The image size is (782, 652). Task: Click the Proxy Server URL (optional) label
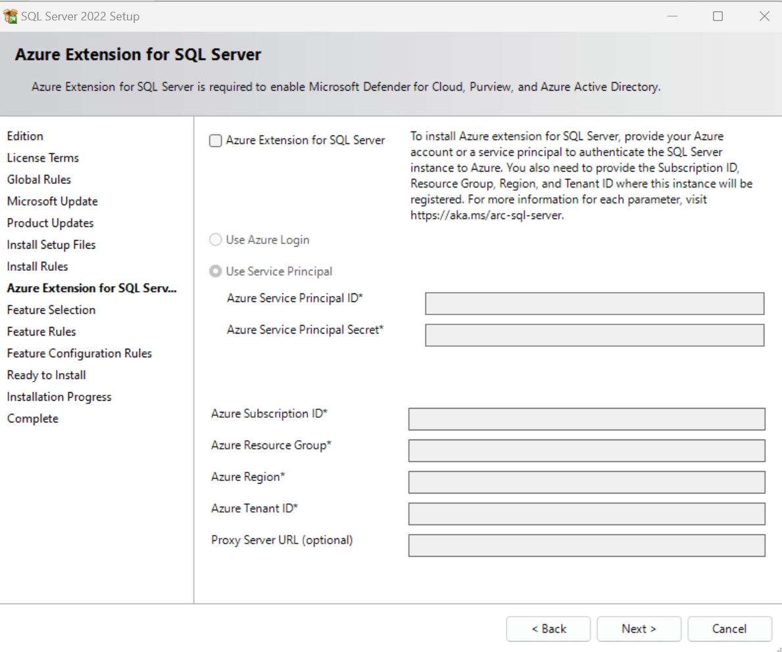282,540
